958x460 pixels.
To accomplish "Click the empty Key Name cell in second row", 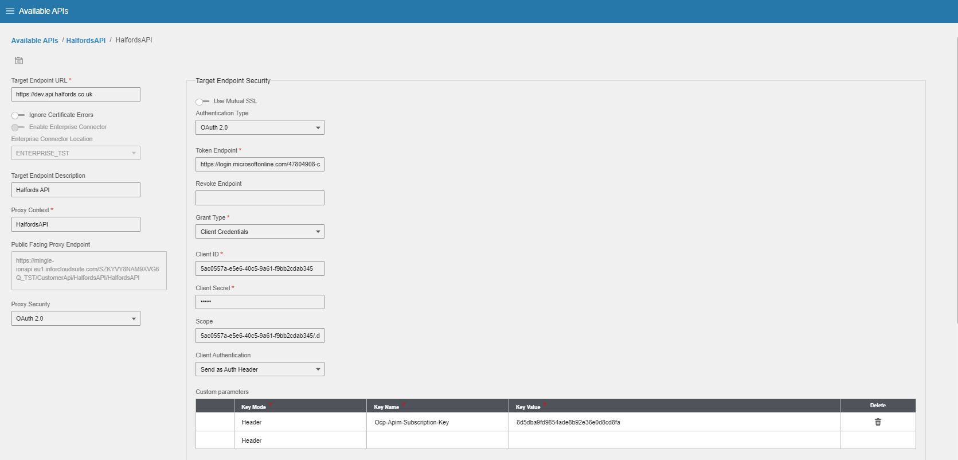I will click(x=437, y=440).
